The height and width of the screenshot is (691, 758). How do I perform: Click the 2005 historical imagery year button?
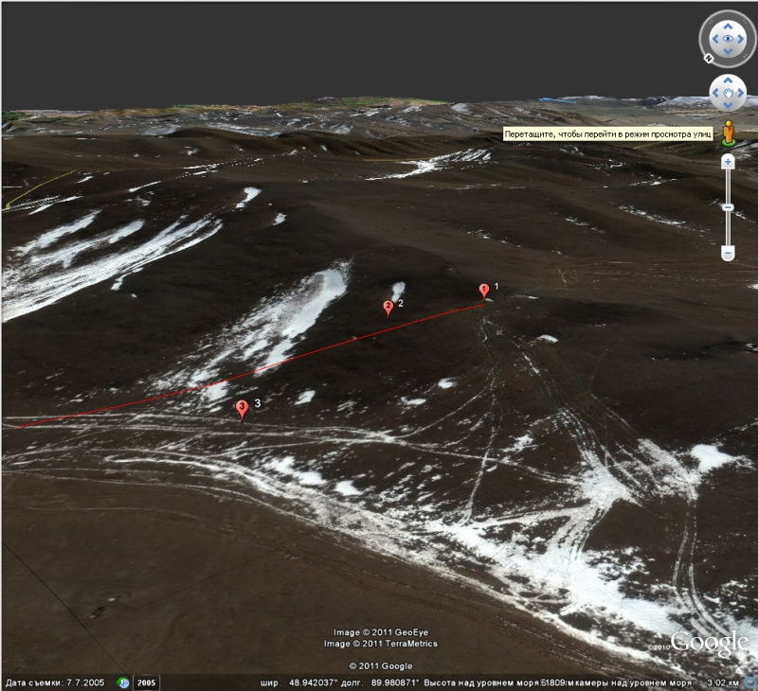tap(146, 682)
